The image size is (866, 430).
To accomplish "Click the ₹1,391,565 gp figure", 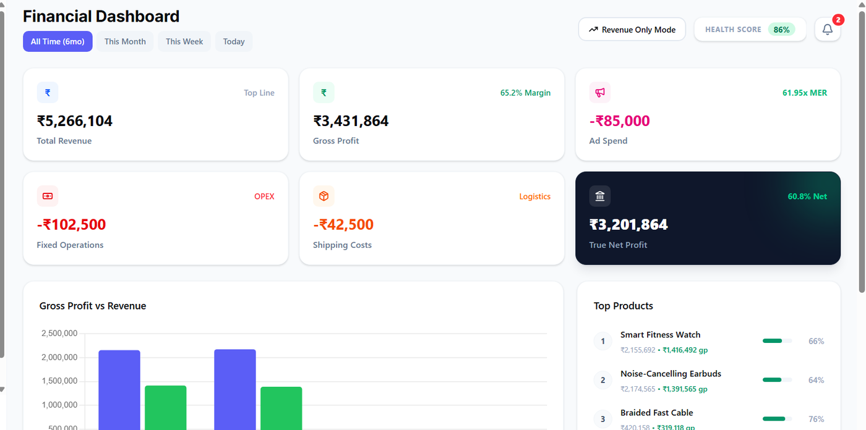I will coord(685,389).
